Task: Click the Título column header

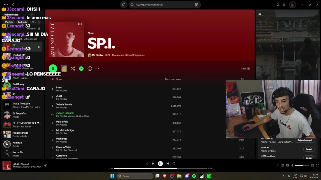Action: (x=59, y=79)
